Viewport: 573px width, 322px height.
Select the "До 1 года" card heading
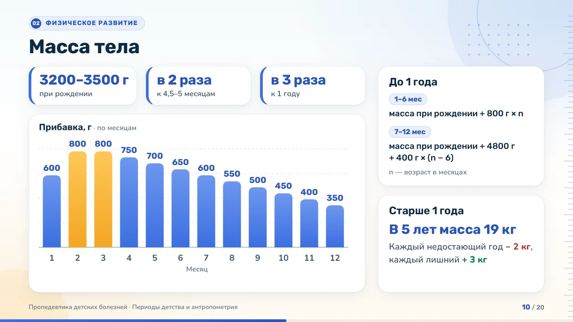pyautogui.click(x=413, y=82)
